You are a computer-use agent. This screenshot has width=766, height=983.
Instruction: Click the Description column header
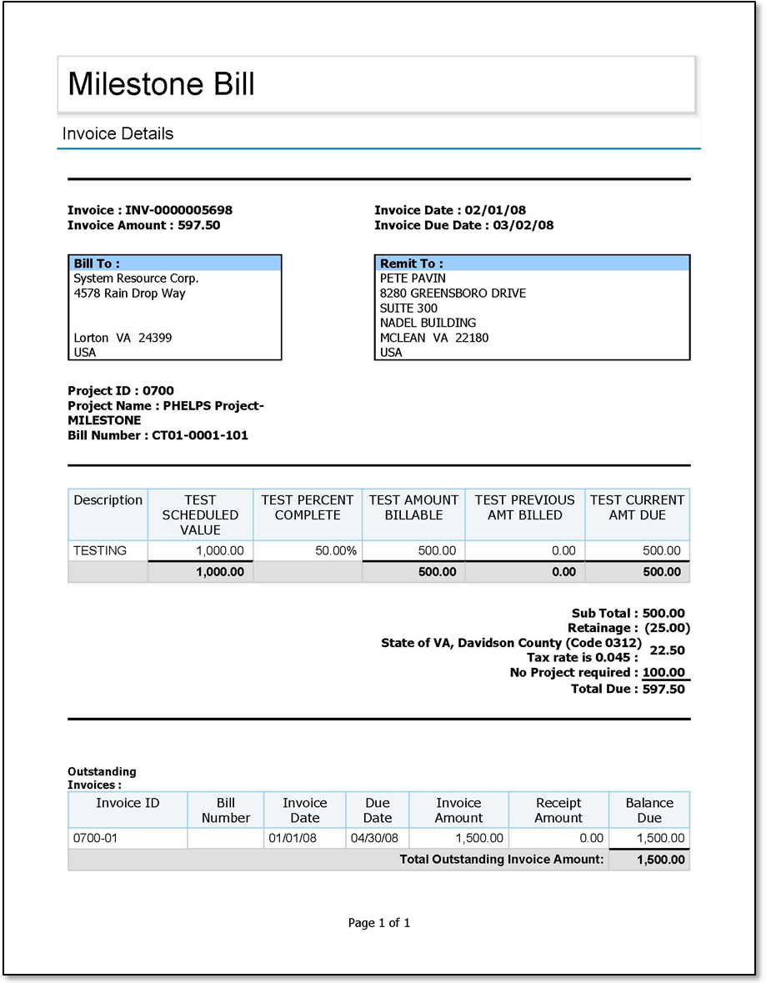tap(108, 500)
